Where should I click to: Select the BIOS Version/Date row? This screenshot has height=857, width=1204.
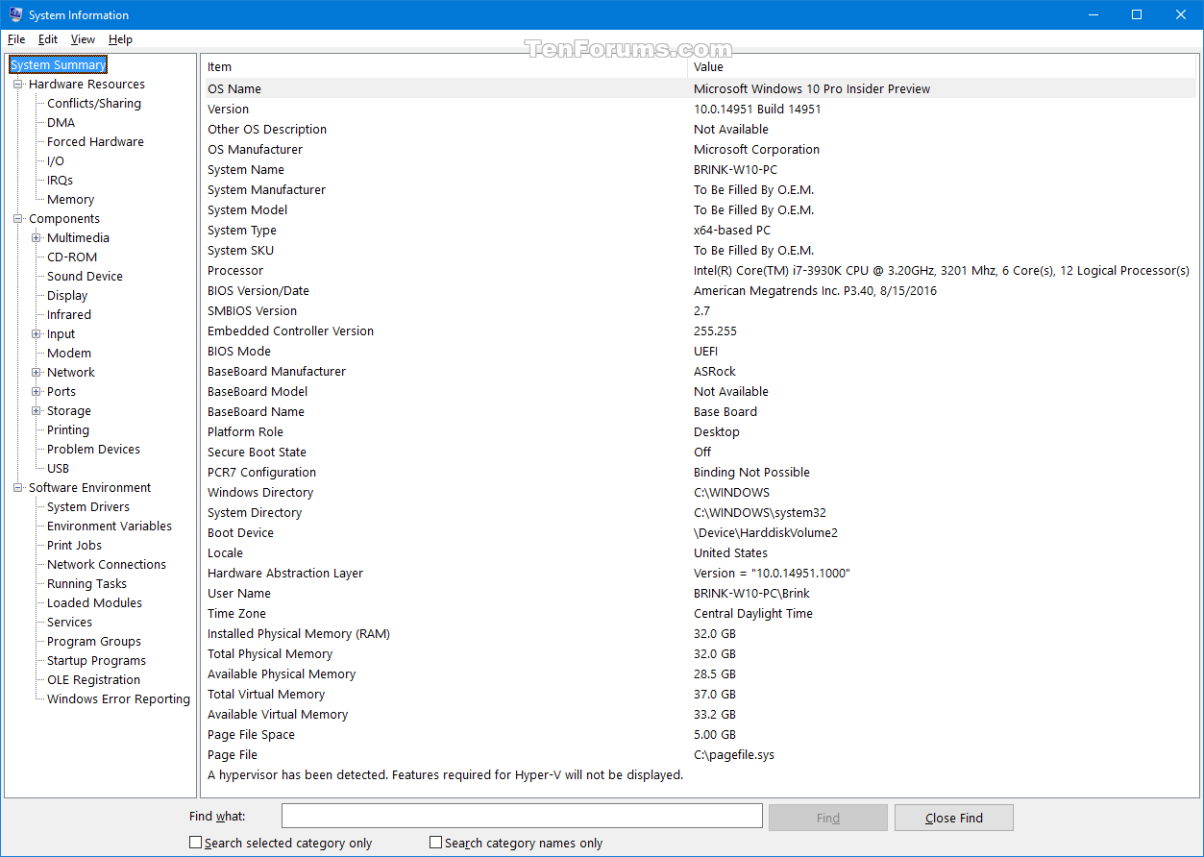tap(699, 290)
